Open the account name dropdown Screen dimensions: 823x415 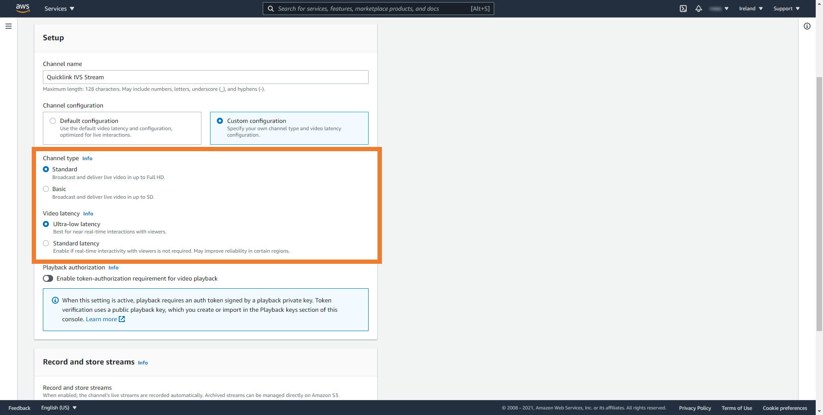(719, 9)
